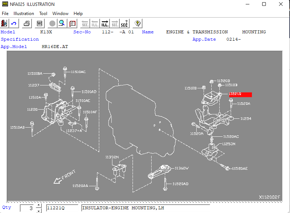This screenshot has height=213, width=290.
Task: Click the X112002F illustration code
Action: [269, 197]
